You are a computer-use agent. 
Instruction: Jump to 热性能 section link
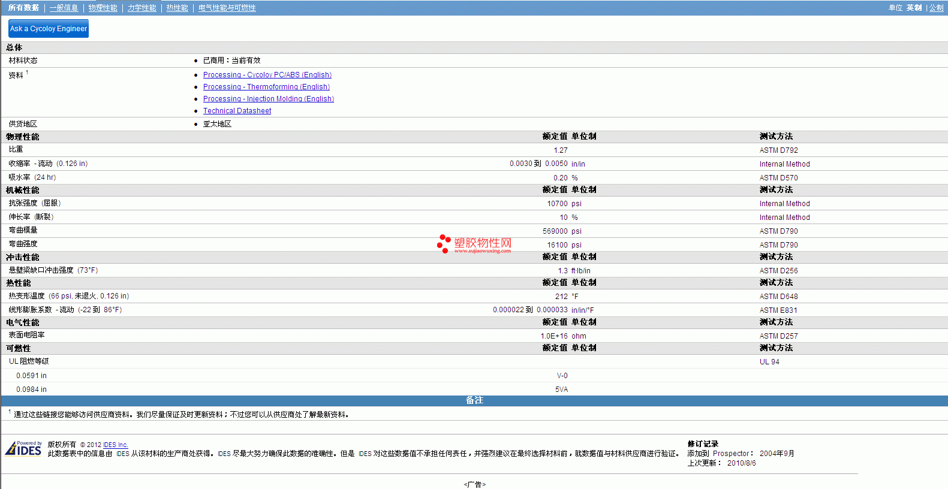click(x=177, y=8)
